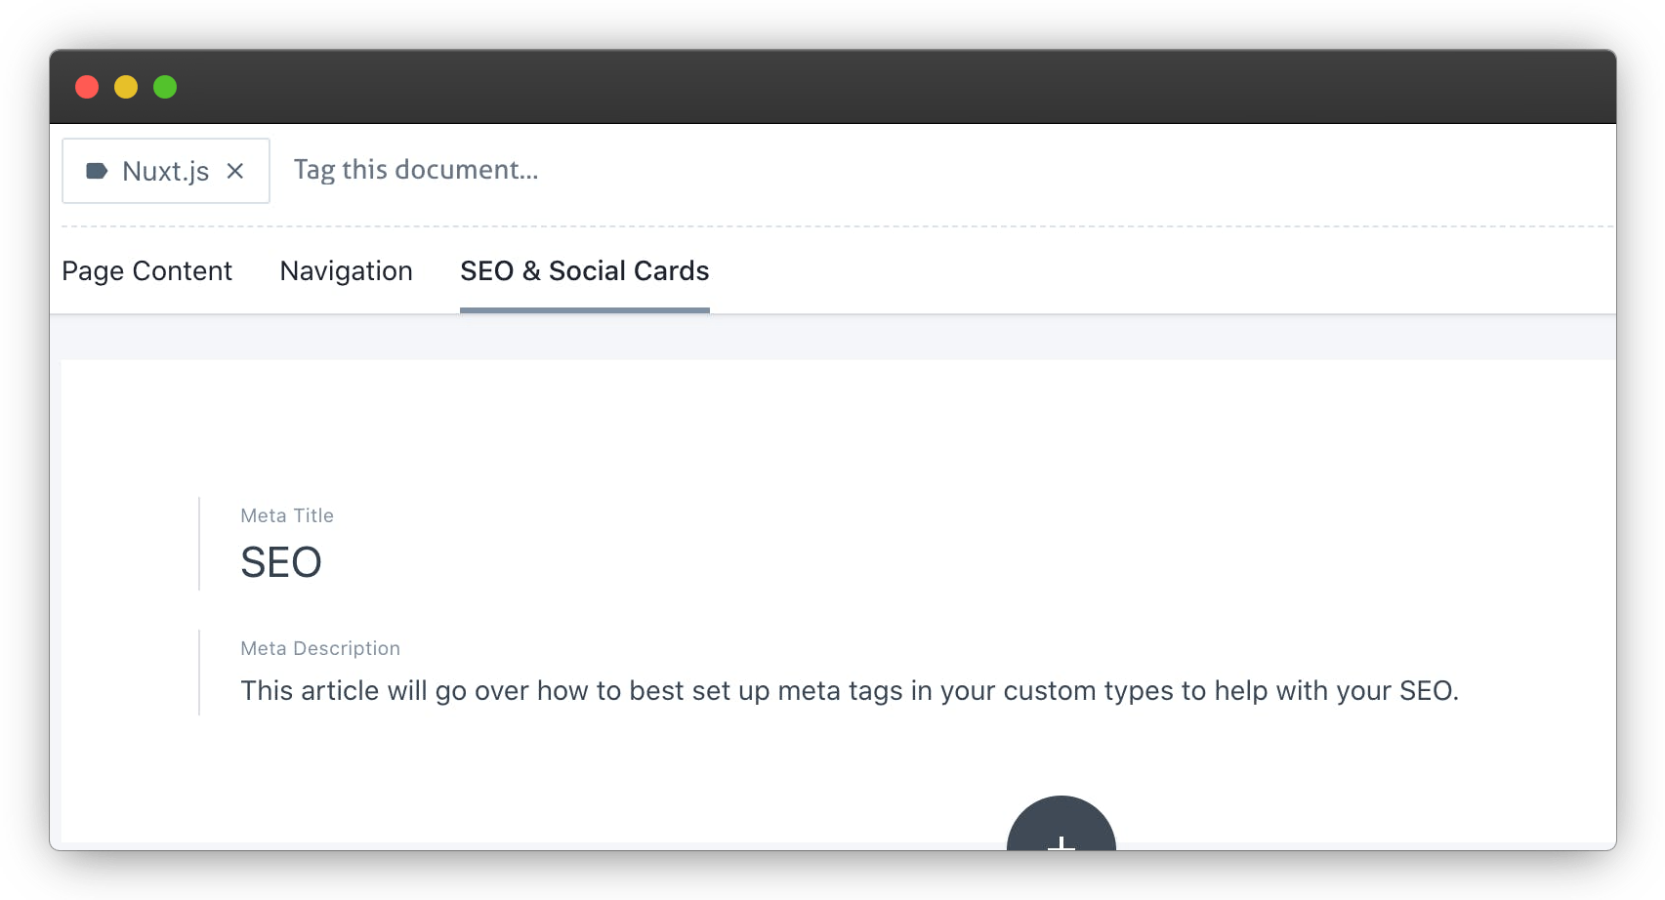Image resolution: width=1665 pixels, height=900 pixels.
Task: Click the Meta Title value 'SEO'
Action: [x=281, y=562]
